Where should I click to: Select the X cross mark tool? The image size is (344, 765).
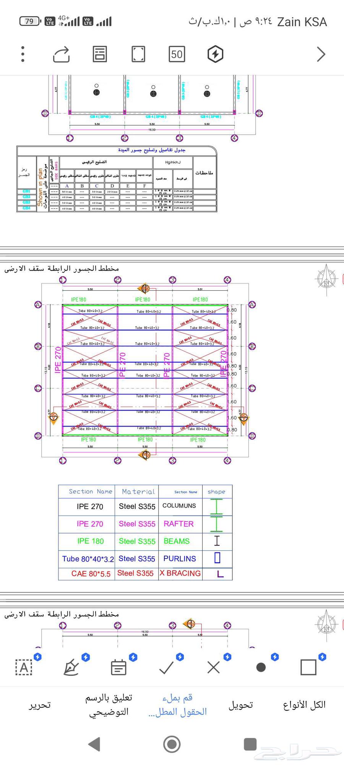coord(213,667)
